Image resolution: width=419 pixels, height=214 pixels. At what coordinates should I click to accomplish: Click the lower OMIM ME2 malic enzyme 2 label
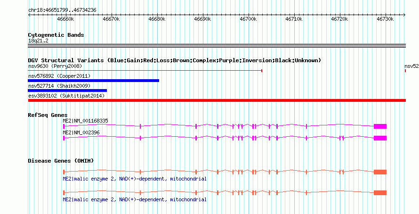point(135,199)
